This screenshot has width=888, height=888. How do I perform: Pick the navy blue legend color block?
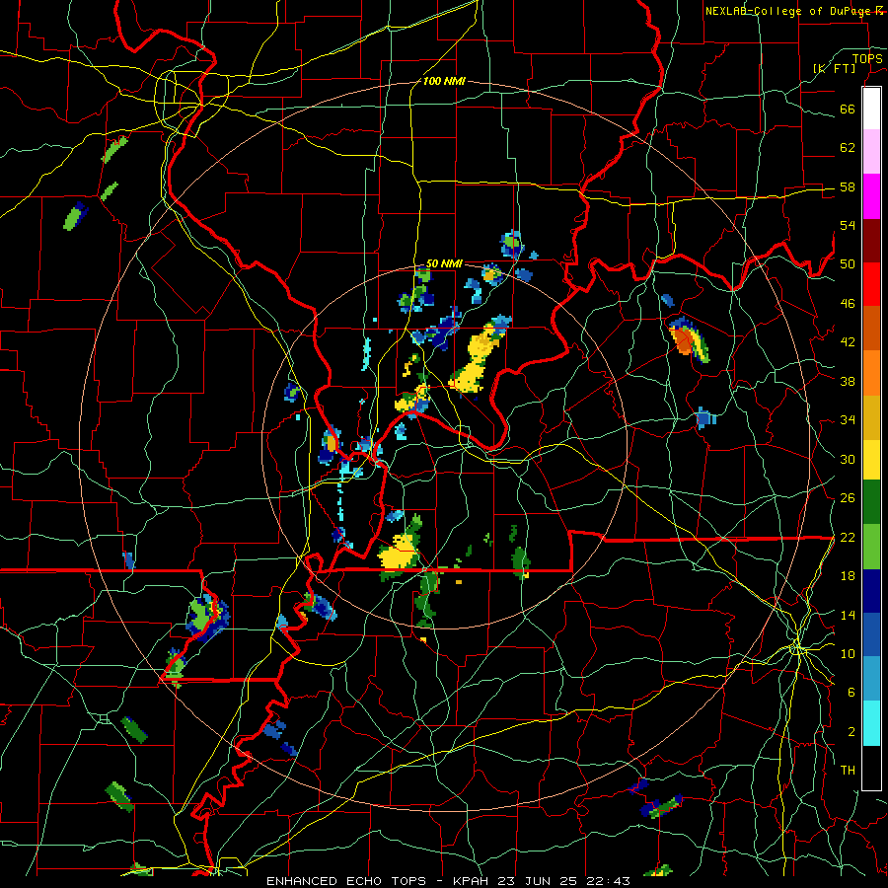(871, 591)
